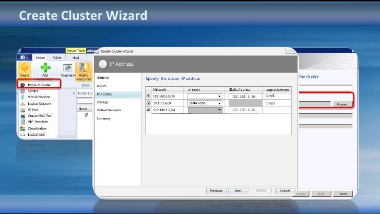This screenshot has height=214, width=380.
Task: Click the Server Tools contextual tab label
Action: [x=76, y=51]
